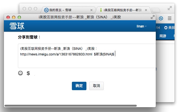Open the 网游 nav item in back window
This screenshot has width=179, height=112.
(x=163, y=36)
